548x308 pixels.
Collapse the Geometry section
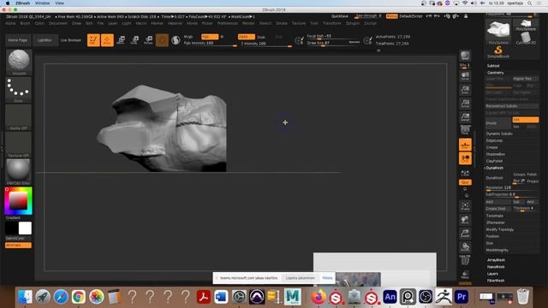[496, 73]
